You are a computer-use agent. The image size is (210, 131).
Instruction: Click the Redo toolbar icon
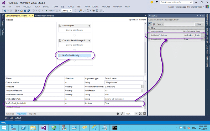coord(39,11)
